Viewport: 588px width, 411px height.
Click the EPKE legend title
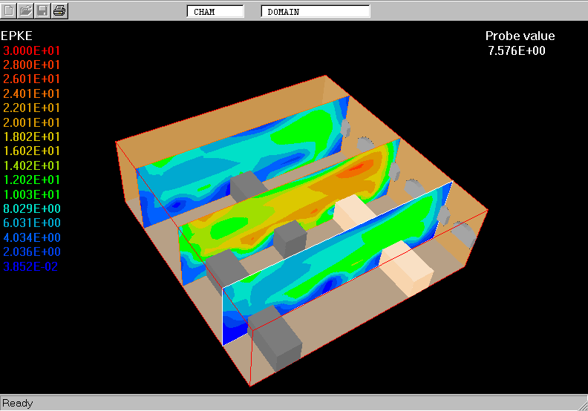click(x=17, y=36)
